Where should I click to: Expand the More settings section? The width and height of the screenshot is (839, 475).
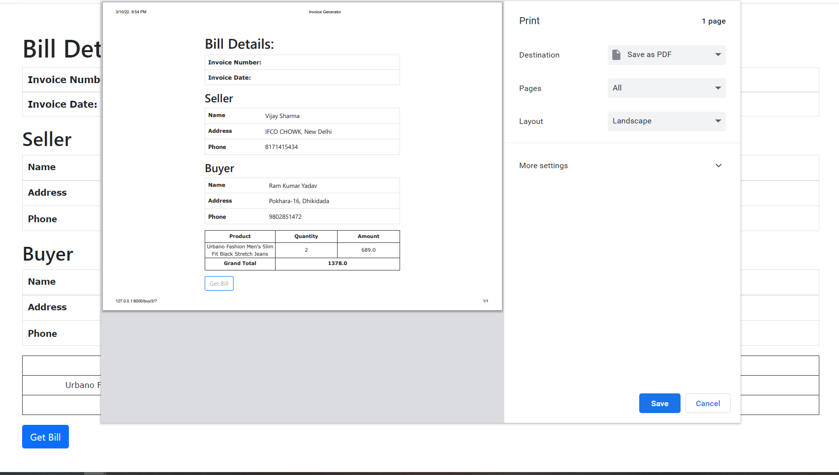coord(543,166)
